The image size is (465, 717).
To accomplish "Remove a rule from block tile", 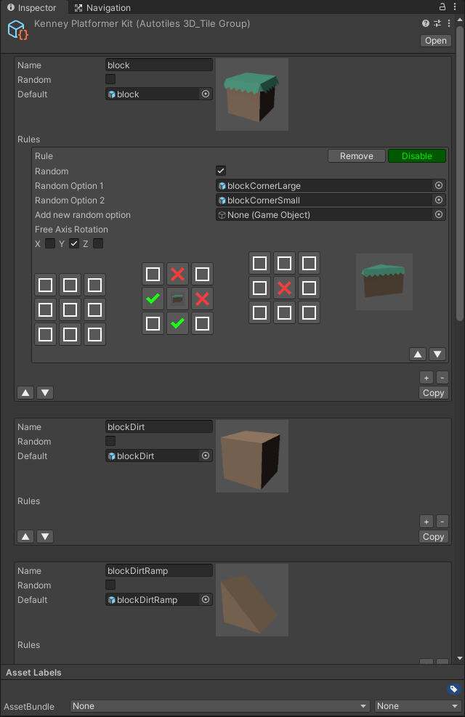I will pyautogui.click(x=442, y=378).
